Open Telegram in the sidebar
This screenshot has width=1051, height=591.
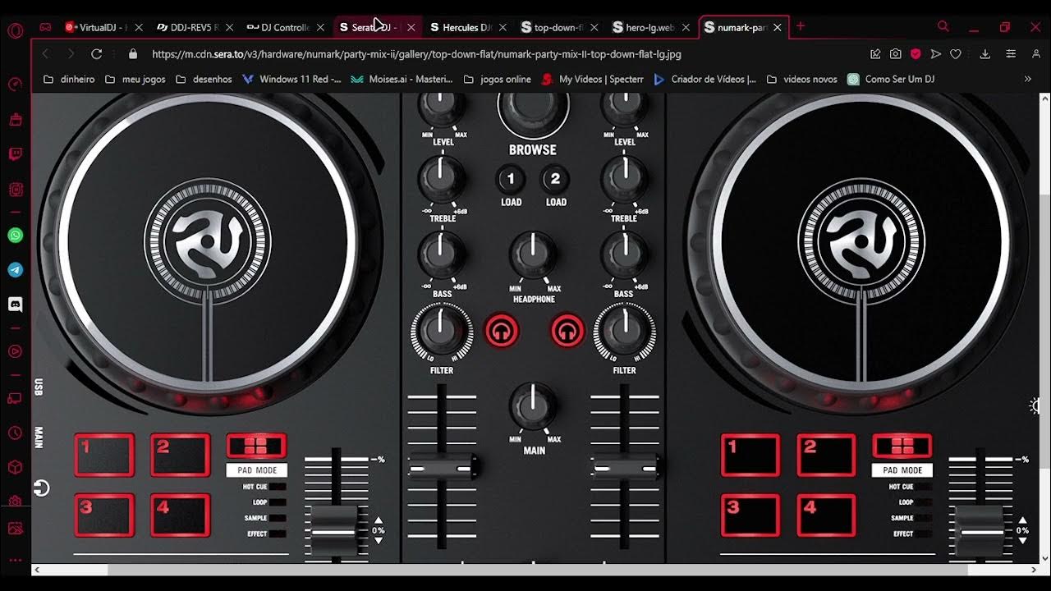click(x=15, y=270)
